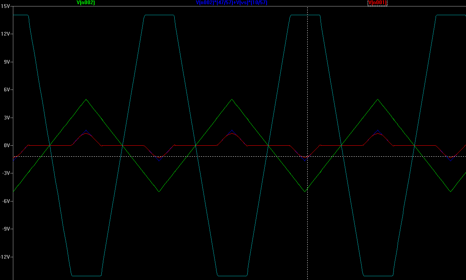Click the -12V vertical axis label
Image resolution: width=466 pixels, height=280 pixels.
[x=5, y=257]
